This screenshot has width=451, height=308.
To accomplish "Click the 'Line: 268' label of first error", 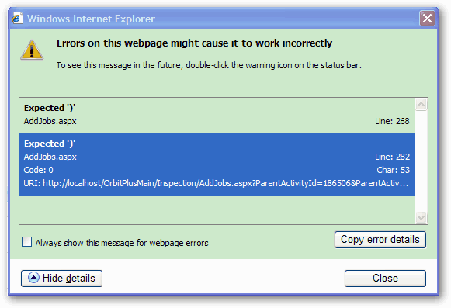I will (x=392, y=121).
